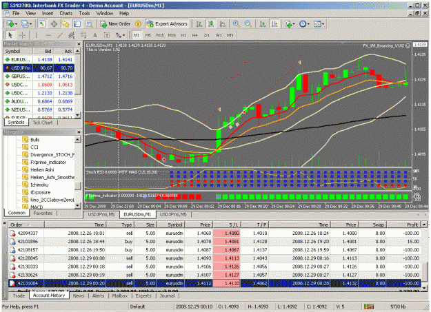This screenshot has width=431, height=312.
Task: Select the GBPUS... row in Market Watch
Action: 39,76
